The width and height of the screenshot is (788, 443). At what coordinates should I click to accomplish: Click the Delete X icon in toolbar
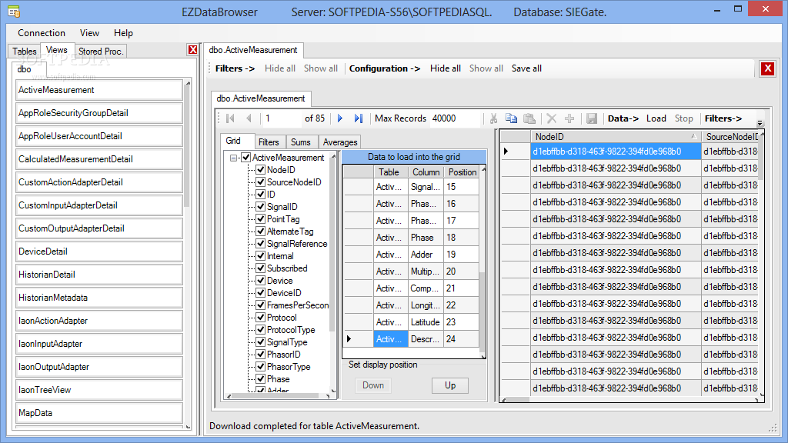coord(551,118)
